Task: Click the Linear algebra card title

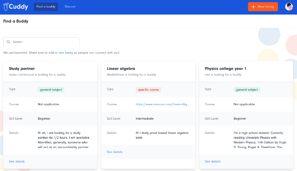Action: [121, 68]
